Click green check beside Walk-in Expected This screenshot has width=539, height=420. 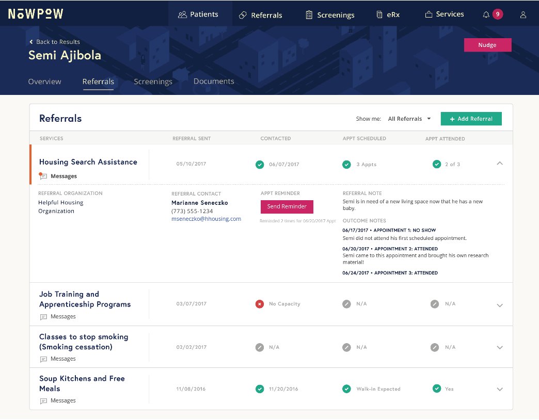point(346,389)
